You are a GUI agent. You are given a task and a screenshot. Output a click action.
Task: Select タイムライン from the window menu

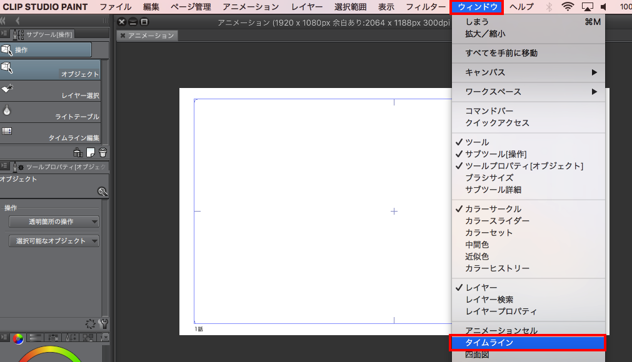click(528, 343)
